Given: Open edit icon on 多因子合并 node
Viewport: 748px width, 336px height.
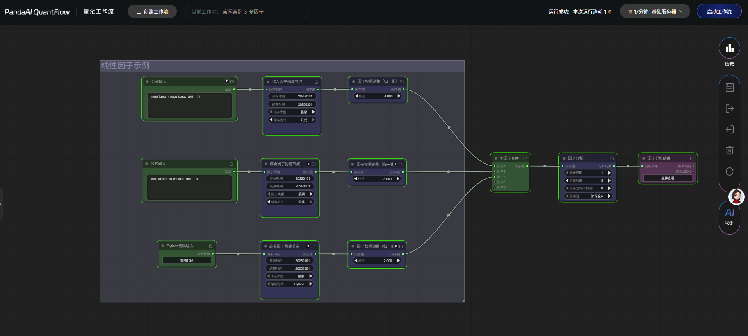Looking at the screenshot, I should (x=525, y=158).
